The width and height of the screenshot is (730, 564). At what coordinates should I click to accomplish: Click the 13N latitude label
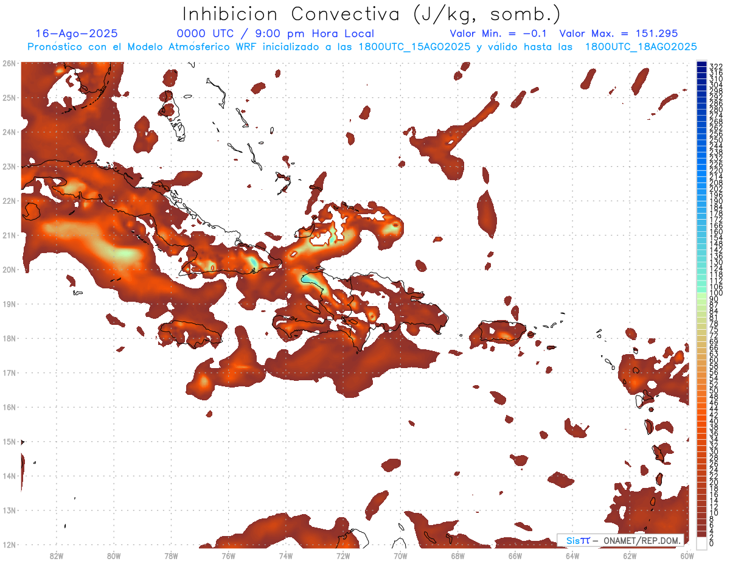[9, 510]
